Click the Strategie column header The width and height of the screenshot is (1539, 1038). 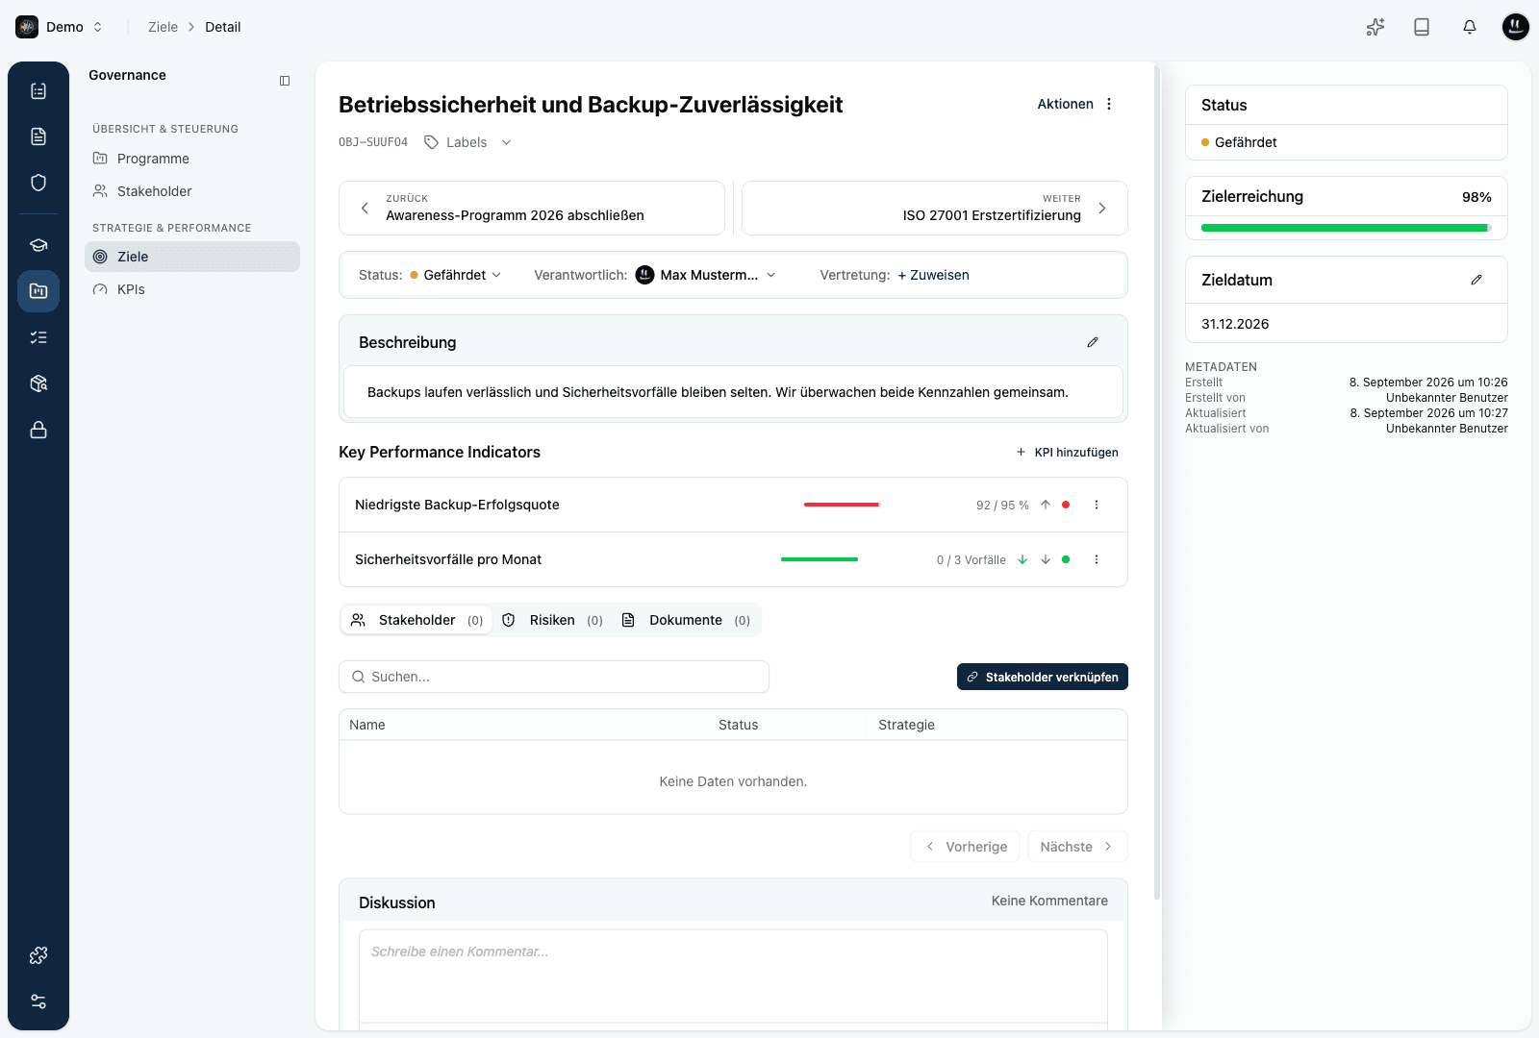(x=906, y=725)
